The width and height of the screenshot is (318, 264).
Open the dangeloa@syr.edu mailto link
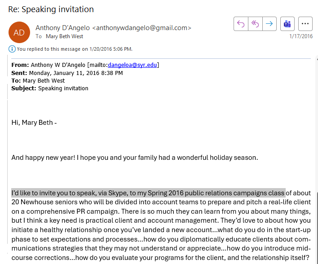tap(132, 65)
